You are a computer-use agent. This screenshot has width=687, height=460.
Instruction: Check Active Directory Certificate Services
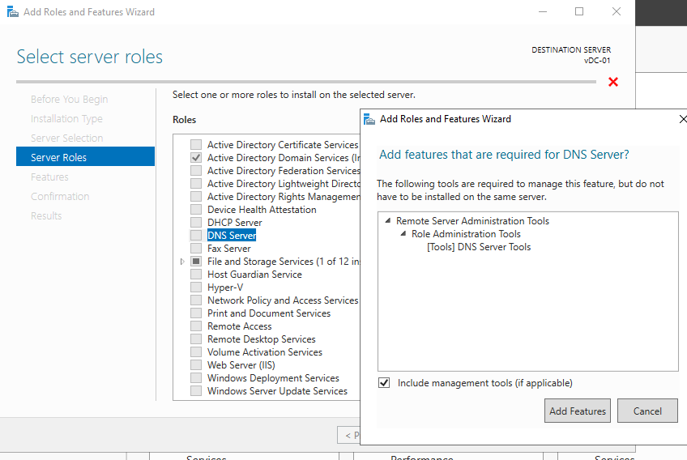click(x=196, y=145)
